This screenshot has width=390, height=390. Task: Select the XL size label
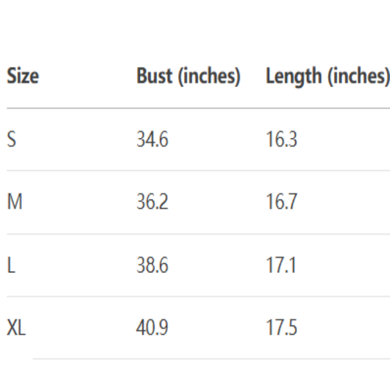pos(16,328)
